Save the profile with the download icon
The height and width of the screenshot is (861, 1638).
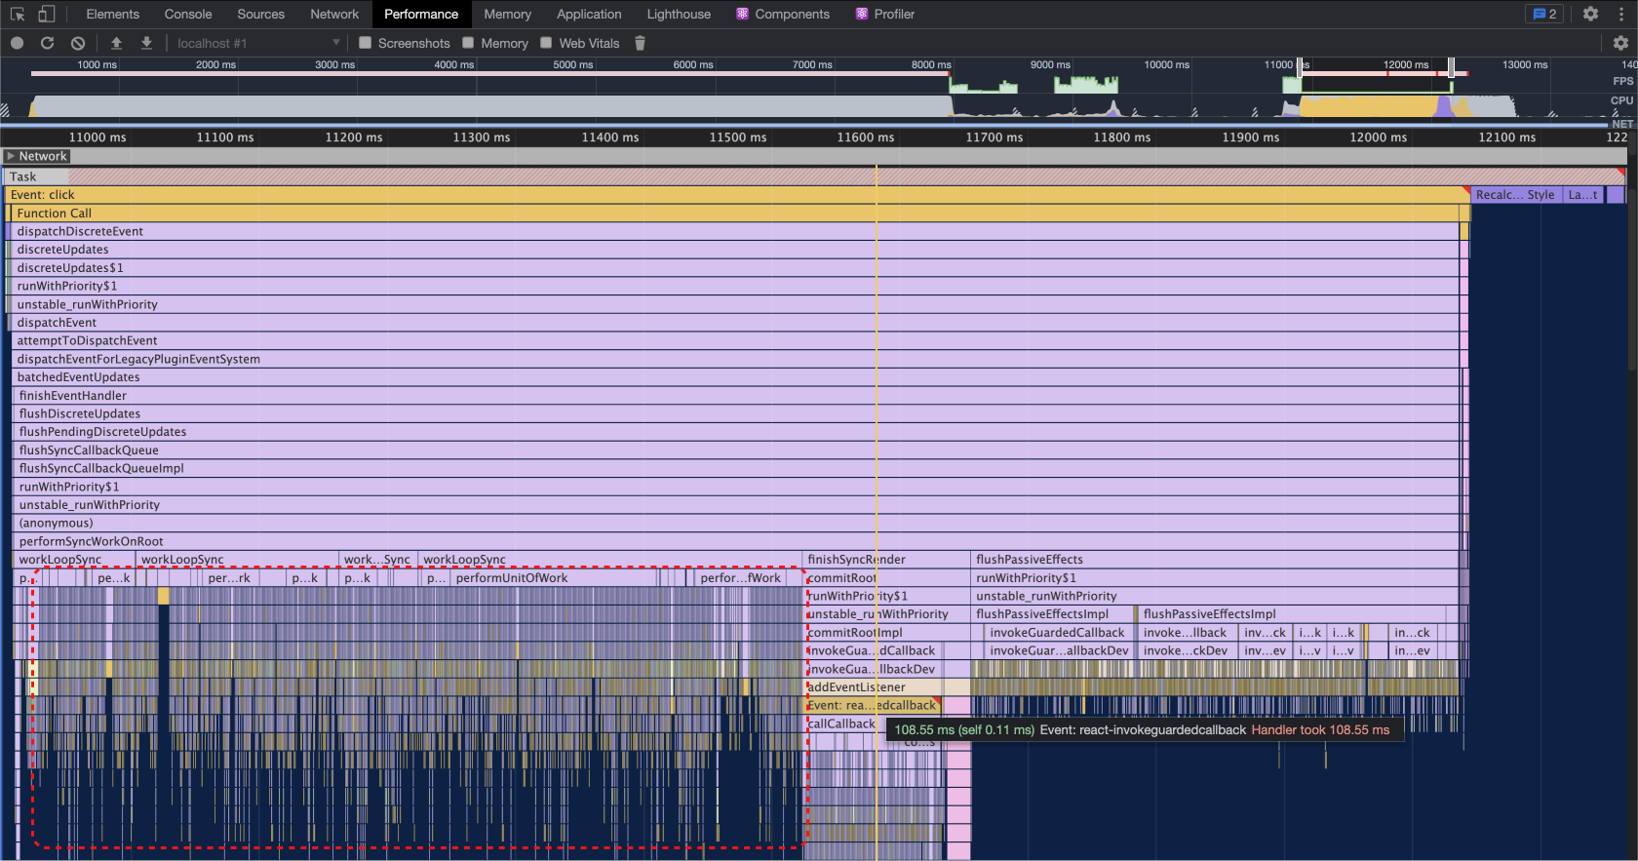pos(146,43)
